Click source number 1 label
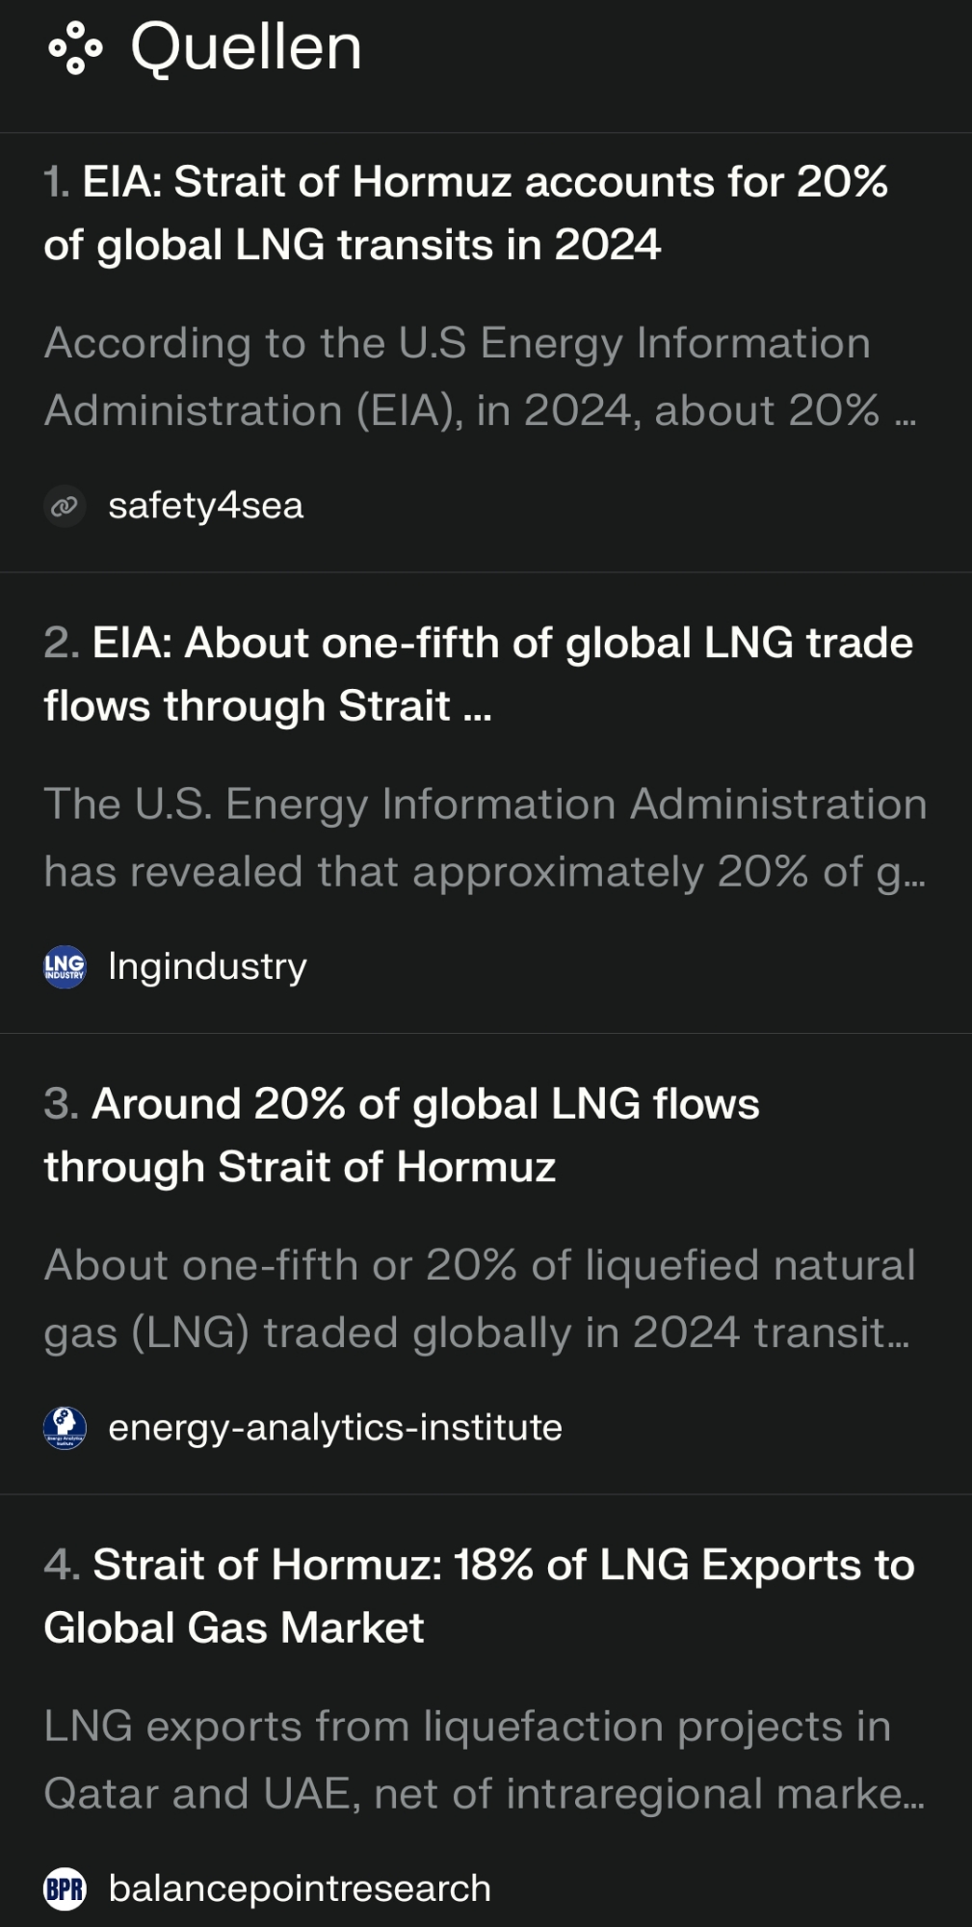This screenshot has height=1927, width=972. pos(57,182)
